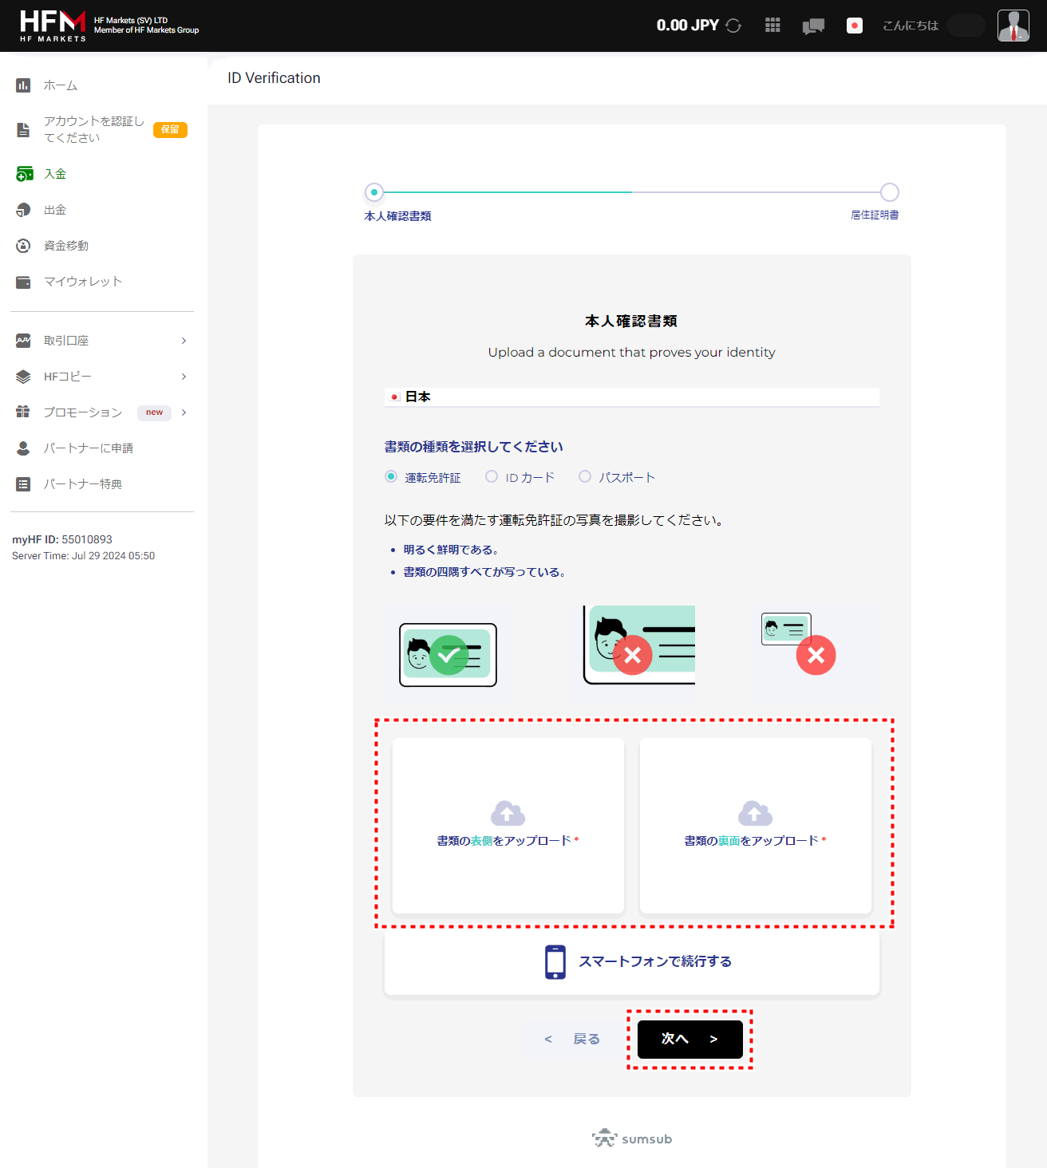Click the person icon beside パートナーに申請

pyautogui.click(x=23, y=448)
